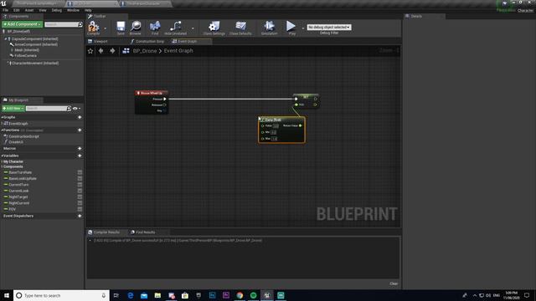536x301 pixels.
Task: Click the Pressed exec pin on Mouse Wheel Up
Action: click(165, 99)
